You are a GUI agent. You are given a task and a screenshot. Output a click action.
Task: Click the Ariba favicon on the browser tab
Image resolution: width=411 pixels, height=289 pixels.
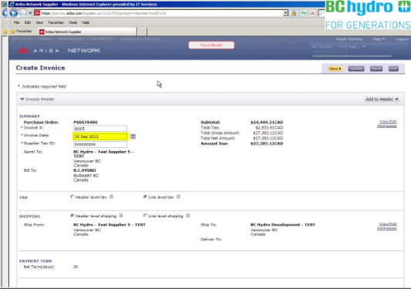point(42,32)
